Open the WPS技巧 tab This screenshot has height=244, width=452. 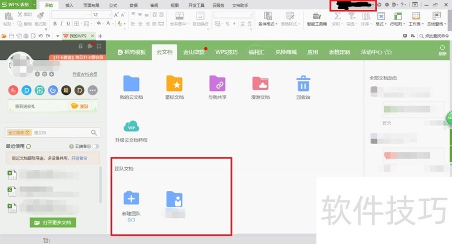227,52
